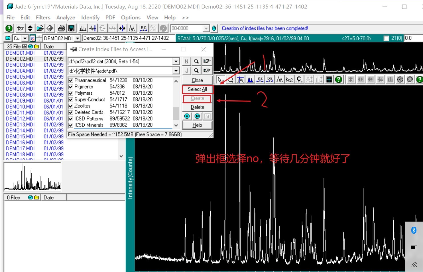Uncheck the Pharmaceutical subfile checkbox
The width and height of the screenshot is (423, 272).
pyautogui.click(x=71, y=80)
